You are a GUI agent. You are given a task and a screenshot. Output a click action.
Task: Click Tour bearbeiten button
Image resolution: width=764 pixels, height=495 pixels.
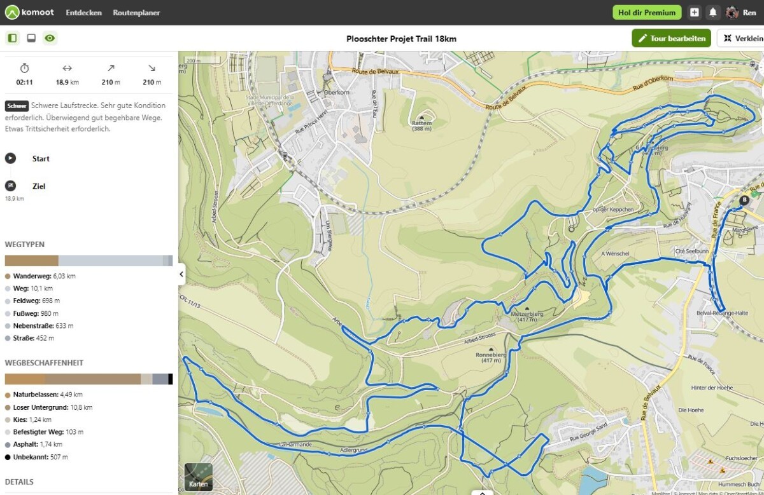(x=672, y=38)
